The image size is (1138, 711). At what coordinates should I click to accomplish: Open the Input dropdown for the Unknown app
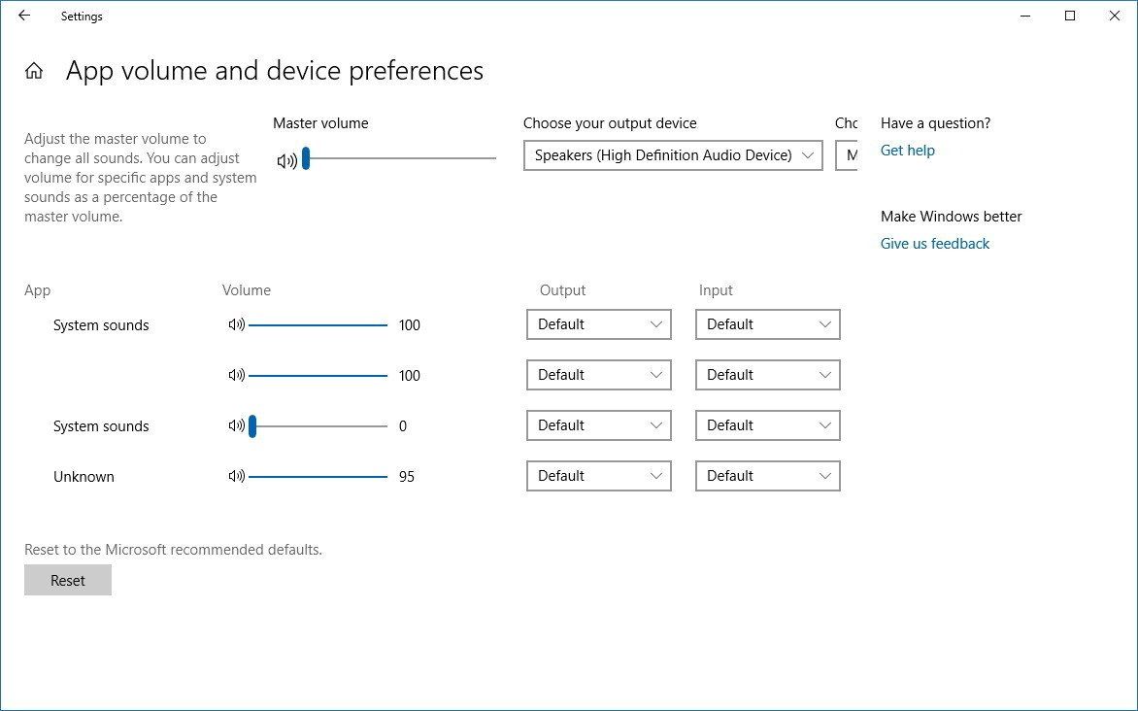tap(767, 475)
